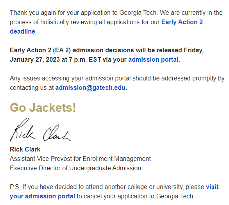Click the bold printed name 'Rick Clark'
229x205 pixels.
click(25, 150)
